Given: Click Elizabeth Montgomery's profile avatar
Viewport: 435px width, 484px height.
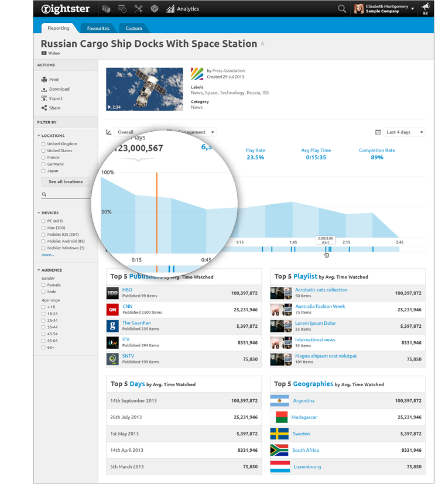Looking at the screenshot, I should 359,9.
